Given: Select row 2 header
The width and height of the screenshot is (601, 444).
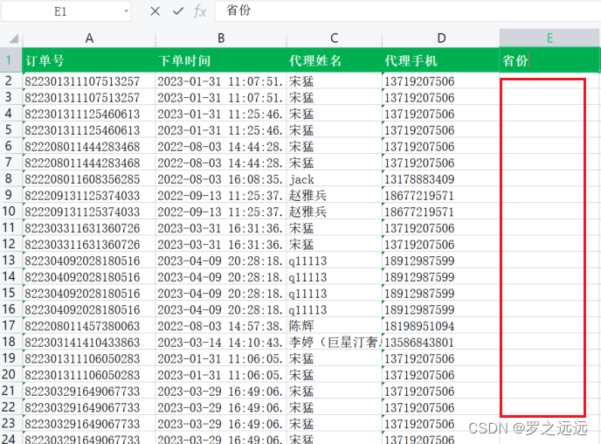Looking at the screenshot, I should [x=11, y=80].
